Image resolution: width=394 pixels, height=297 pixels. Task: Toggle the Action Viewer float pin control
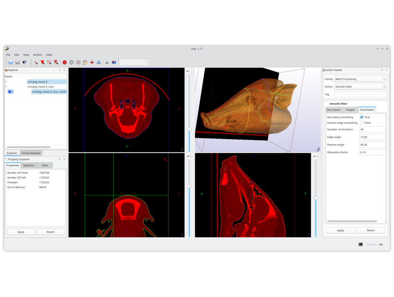pos(382,70)
